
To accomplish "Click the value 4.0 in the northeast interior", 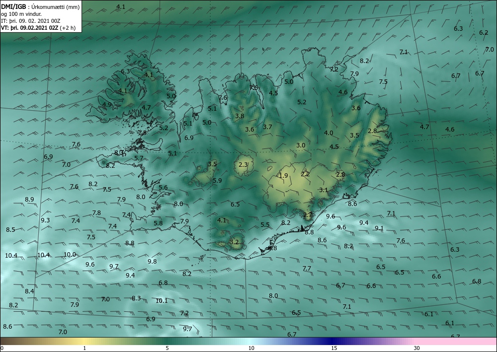I will [x=329, y=133].
